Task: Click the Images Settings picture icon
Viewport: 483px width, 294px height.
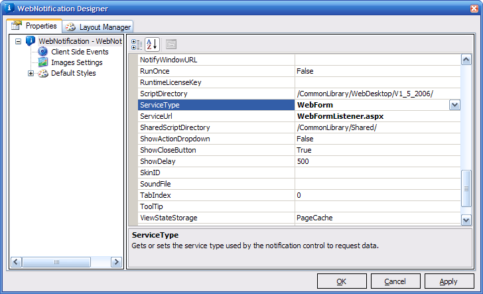Action: coord(43,62)
